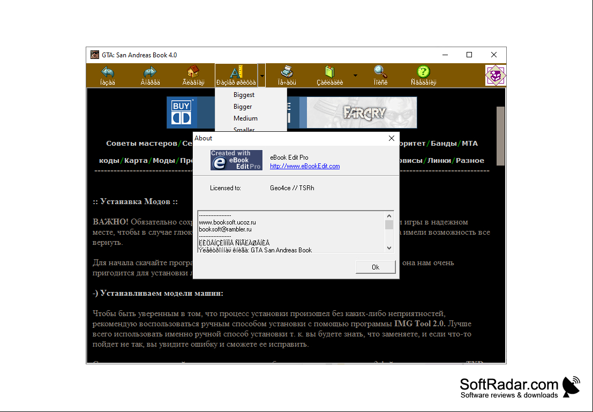593x412 pixels.
Task: Click the Geo4ce // TSRh licensee text
Action: point(292,188)
